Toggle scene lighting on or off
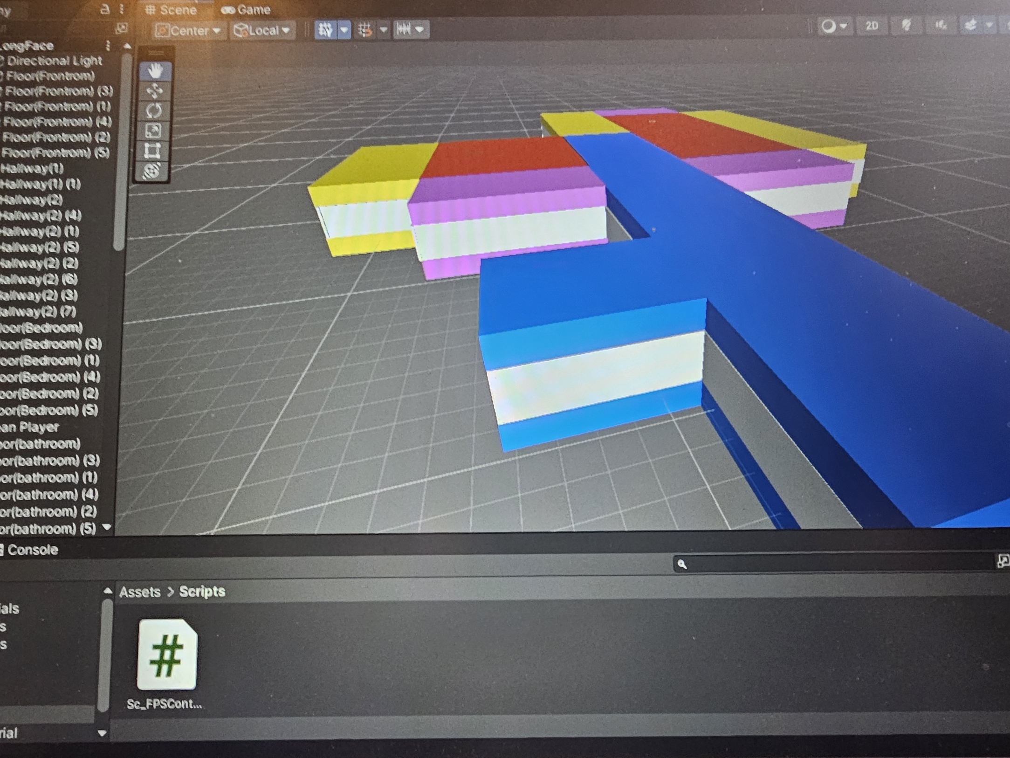The image size is (1010, 758). click(906, 26)
